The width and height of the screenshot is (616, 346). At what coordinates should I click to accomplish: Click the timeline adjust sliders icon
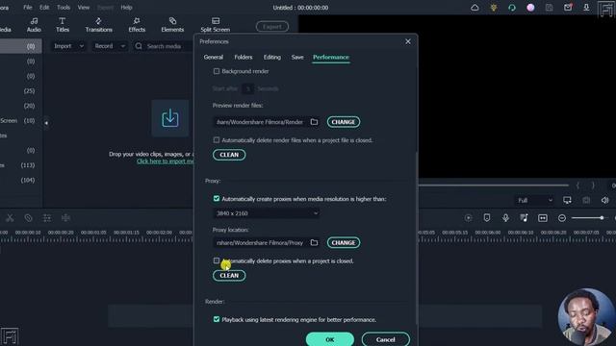tap(47, 218)
